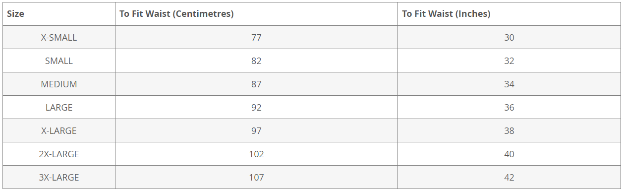Screen dimensions: 623x189
Task: Select the LARGE size row label
Action: coord(59,107)
